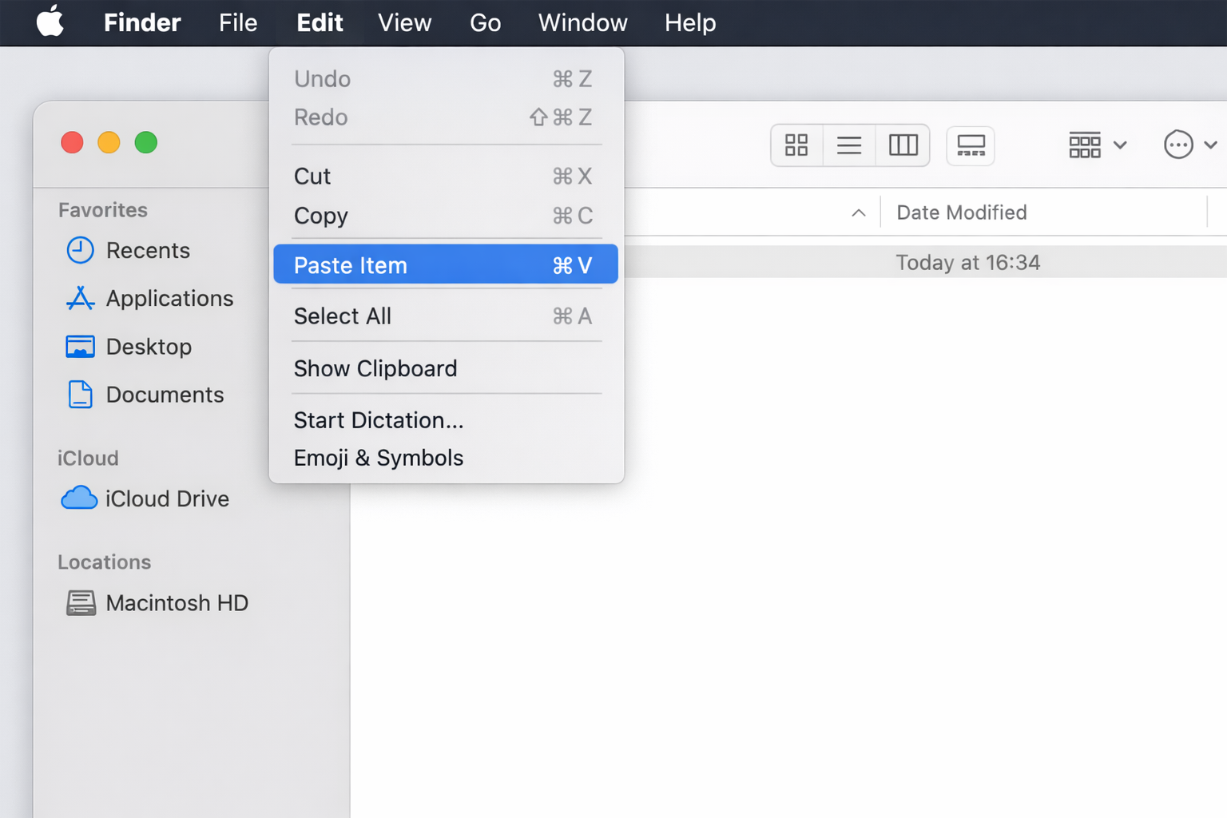Viewport: 1227px width, 818px height.
Task: Choose Select All from Edit menu
Action: point(446,316)
